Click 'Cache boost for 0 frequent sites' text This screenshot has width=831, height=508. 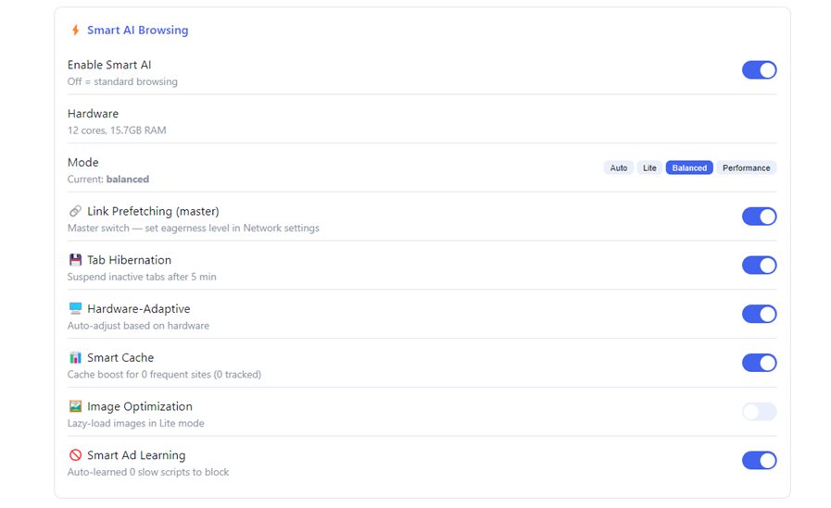coord(164,375)
